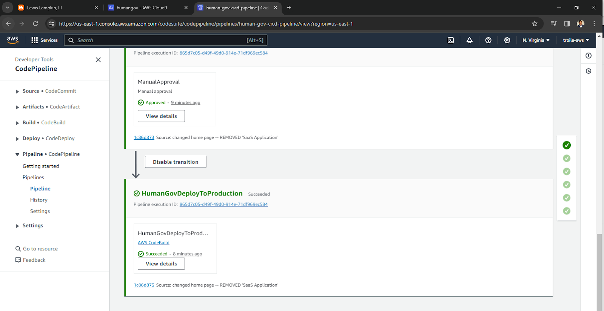The image size is (604, 311).
Task: Open the N. Virginia region dropdown
Action: click(x=536, y=40)
